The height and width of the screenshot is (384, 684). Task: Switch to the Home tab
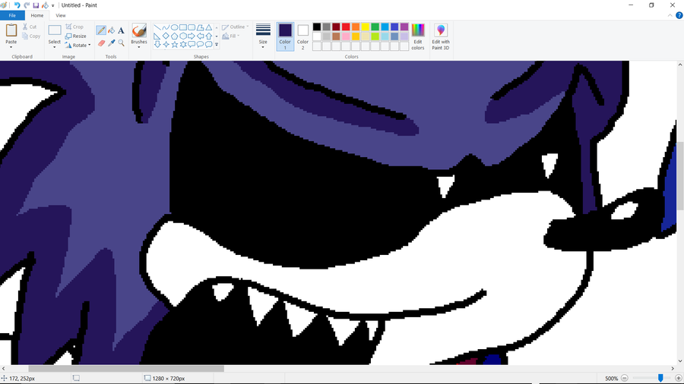click(37, 15)
